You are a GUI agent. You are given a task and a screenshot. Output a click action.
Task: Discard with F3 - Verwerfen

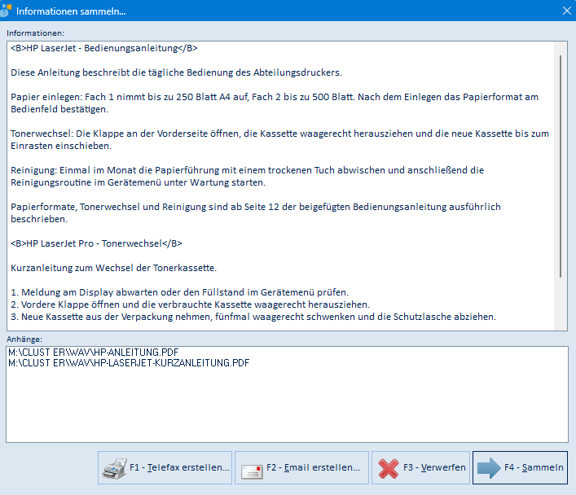[x=420, y=467]
